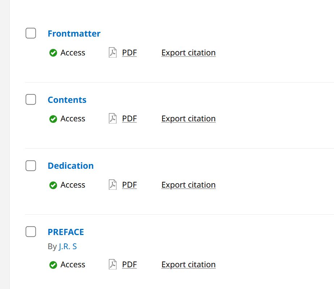Open the Contents chapter link
This screenshot has height=289, width=334.
point(67,100)
